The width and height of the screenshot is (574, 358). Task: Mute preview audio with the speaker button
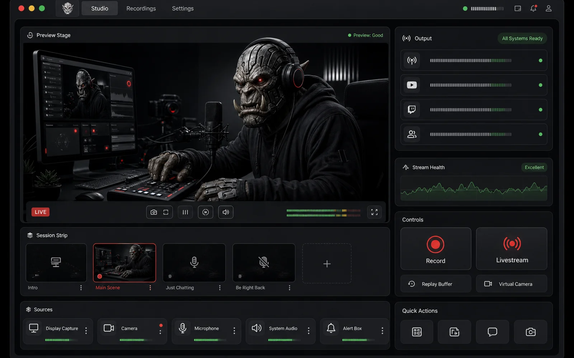[x=226, y=212]
